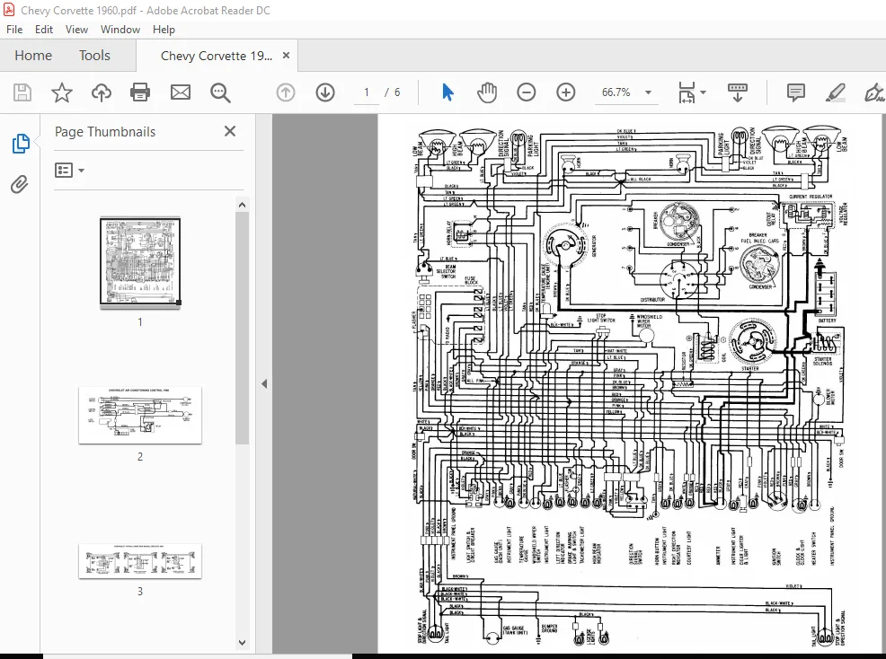The width and height of the screenshot is (886, 659).
Task: Click the 66.7% zoom value field
Action: click(616, 92)
